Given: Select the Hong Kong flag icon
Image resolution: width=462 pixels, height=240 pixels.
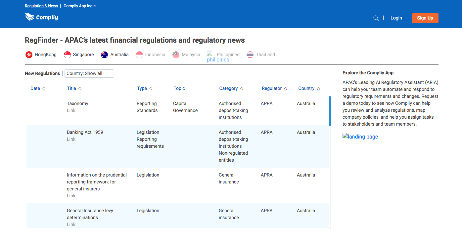Looking at the screenshot, I should (x=29, y=55).
